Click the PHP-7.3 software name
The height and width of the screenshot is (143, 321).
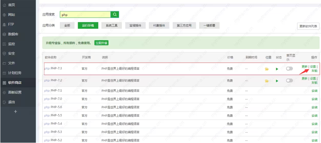coord(56,68)
